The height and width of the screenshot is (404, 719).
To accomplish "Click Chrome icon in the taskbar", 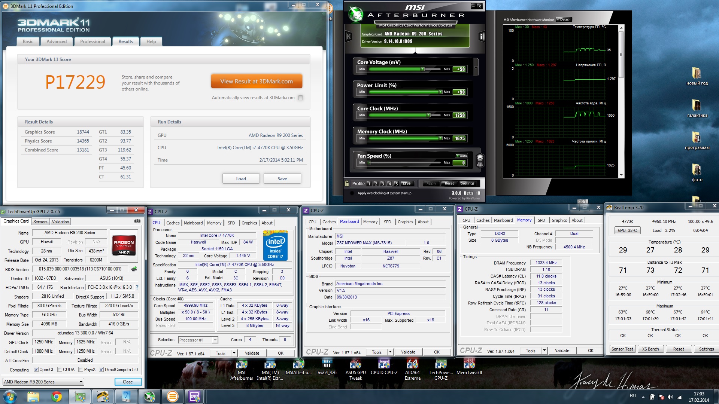I will [57, 397].
